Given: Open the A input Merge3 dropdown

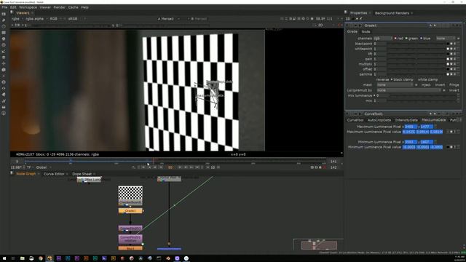Looking at the screenshot, I should pyautogui.click(x=168, y=19).
